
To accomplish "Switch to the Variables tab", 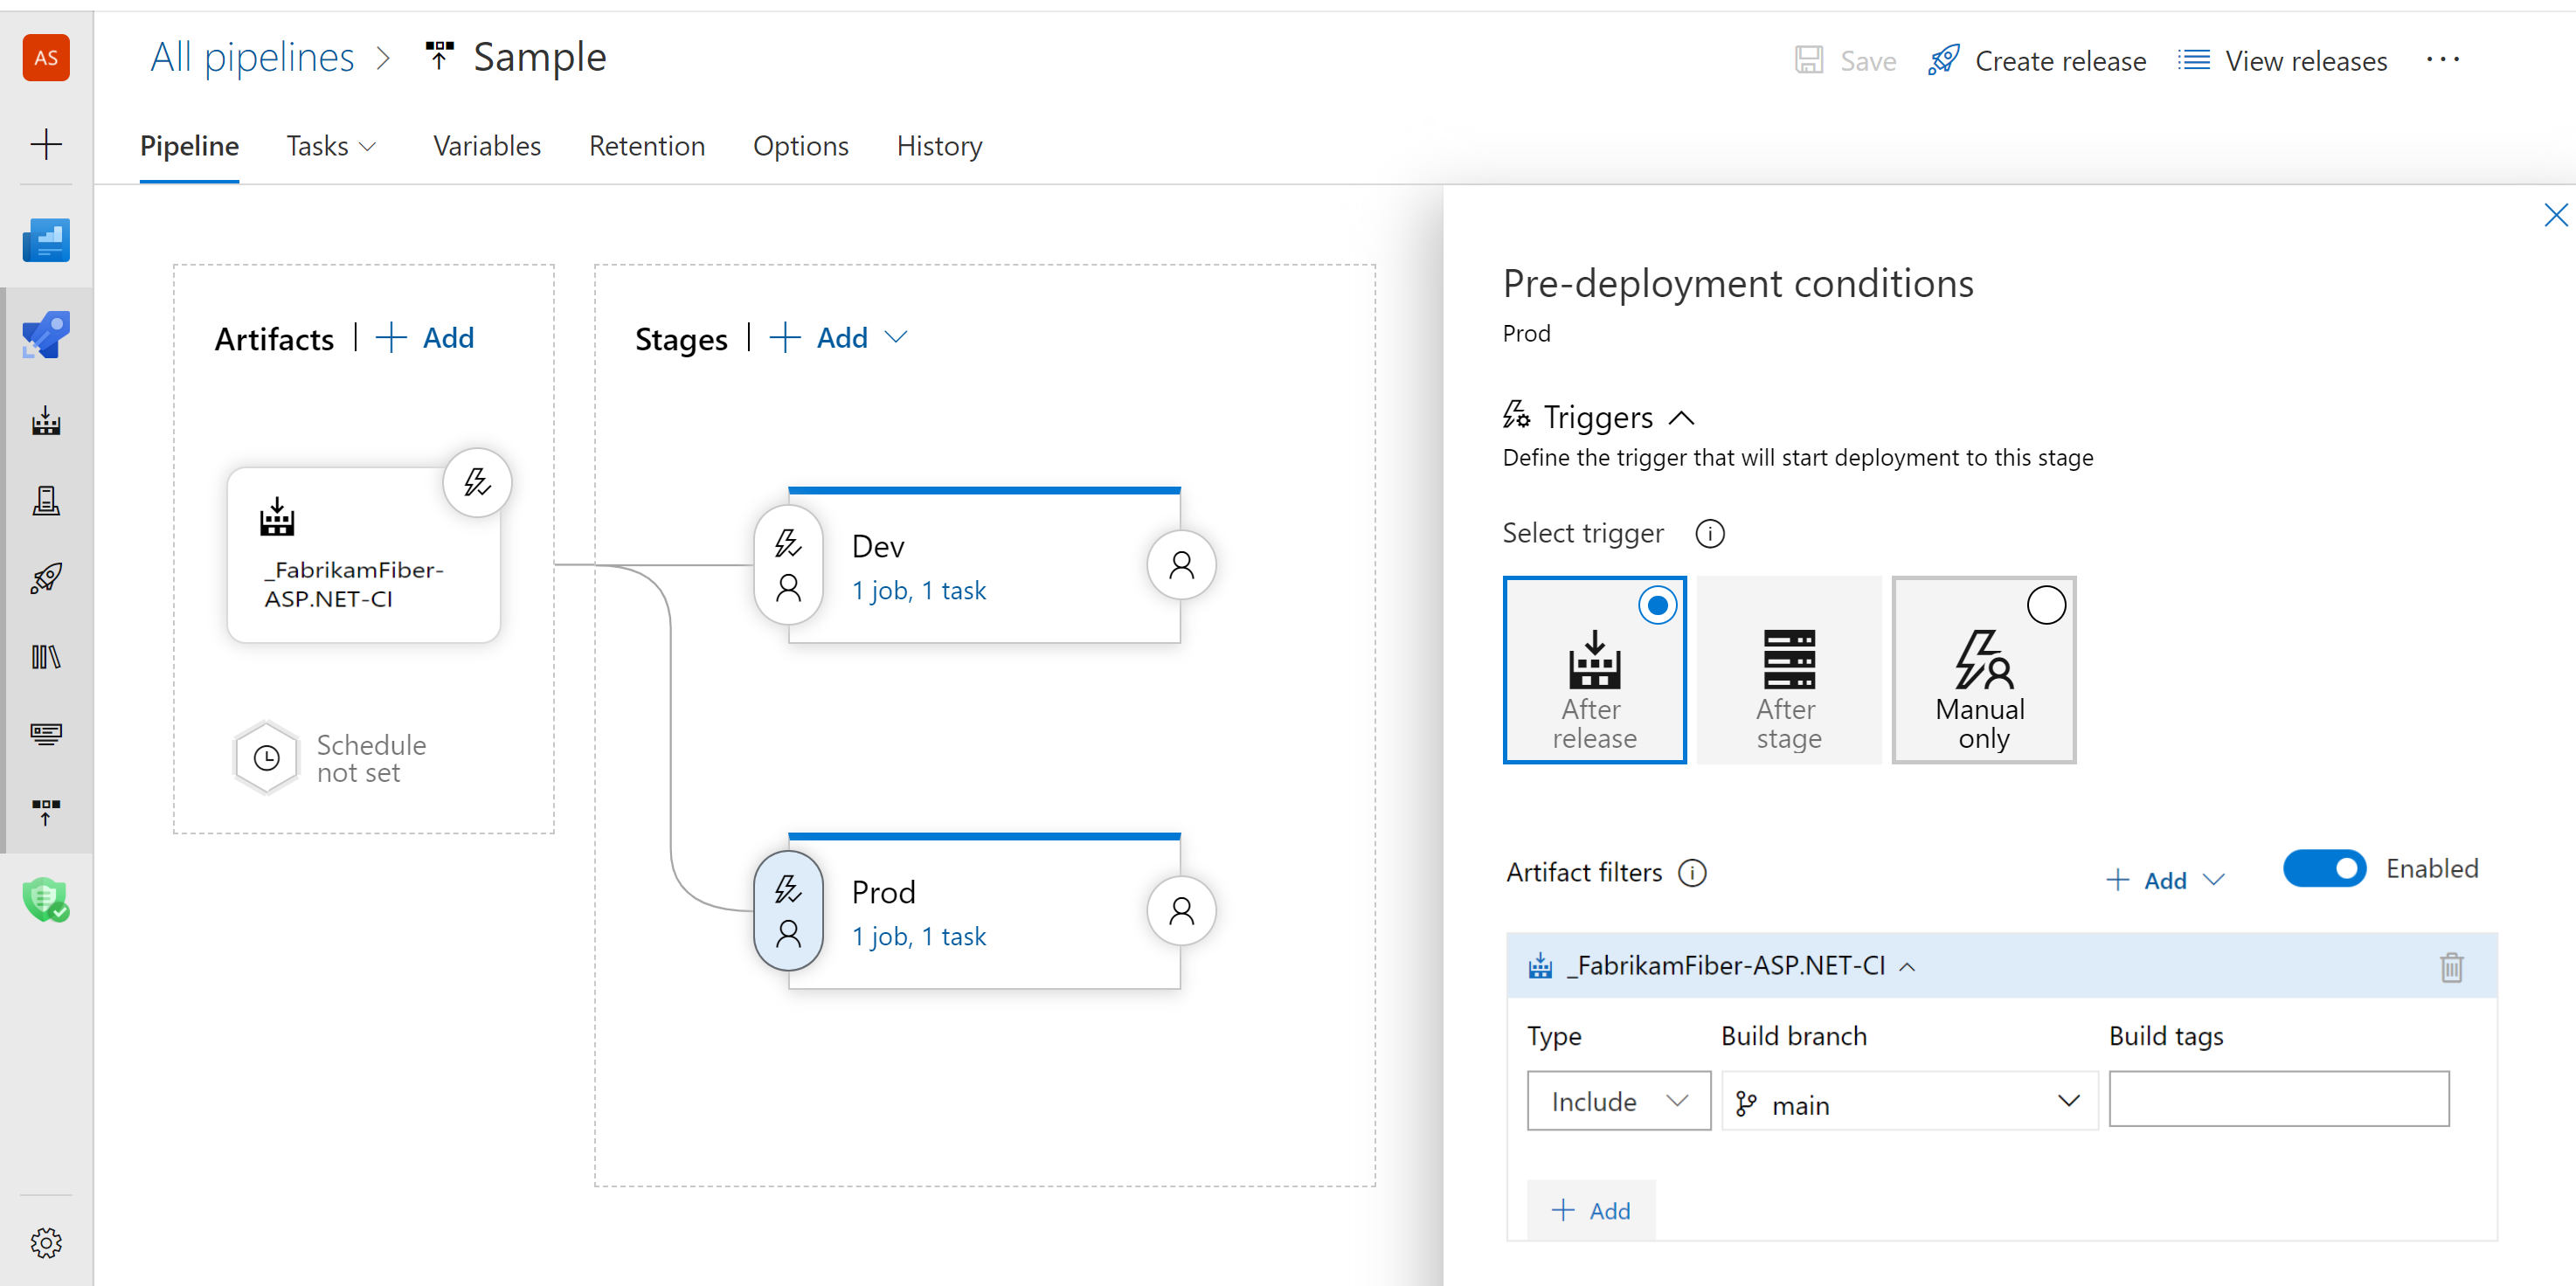I will 488,146.
